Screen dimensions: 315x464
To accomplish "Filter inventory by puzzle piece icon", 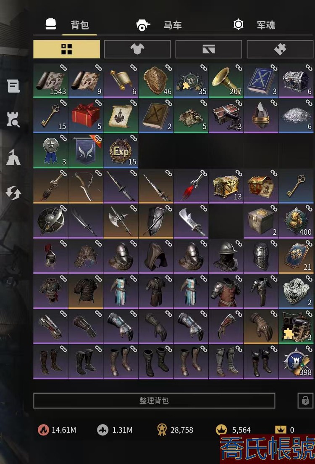I will [280, 49].
